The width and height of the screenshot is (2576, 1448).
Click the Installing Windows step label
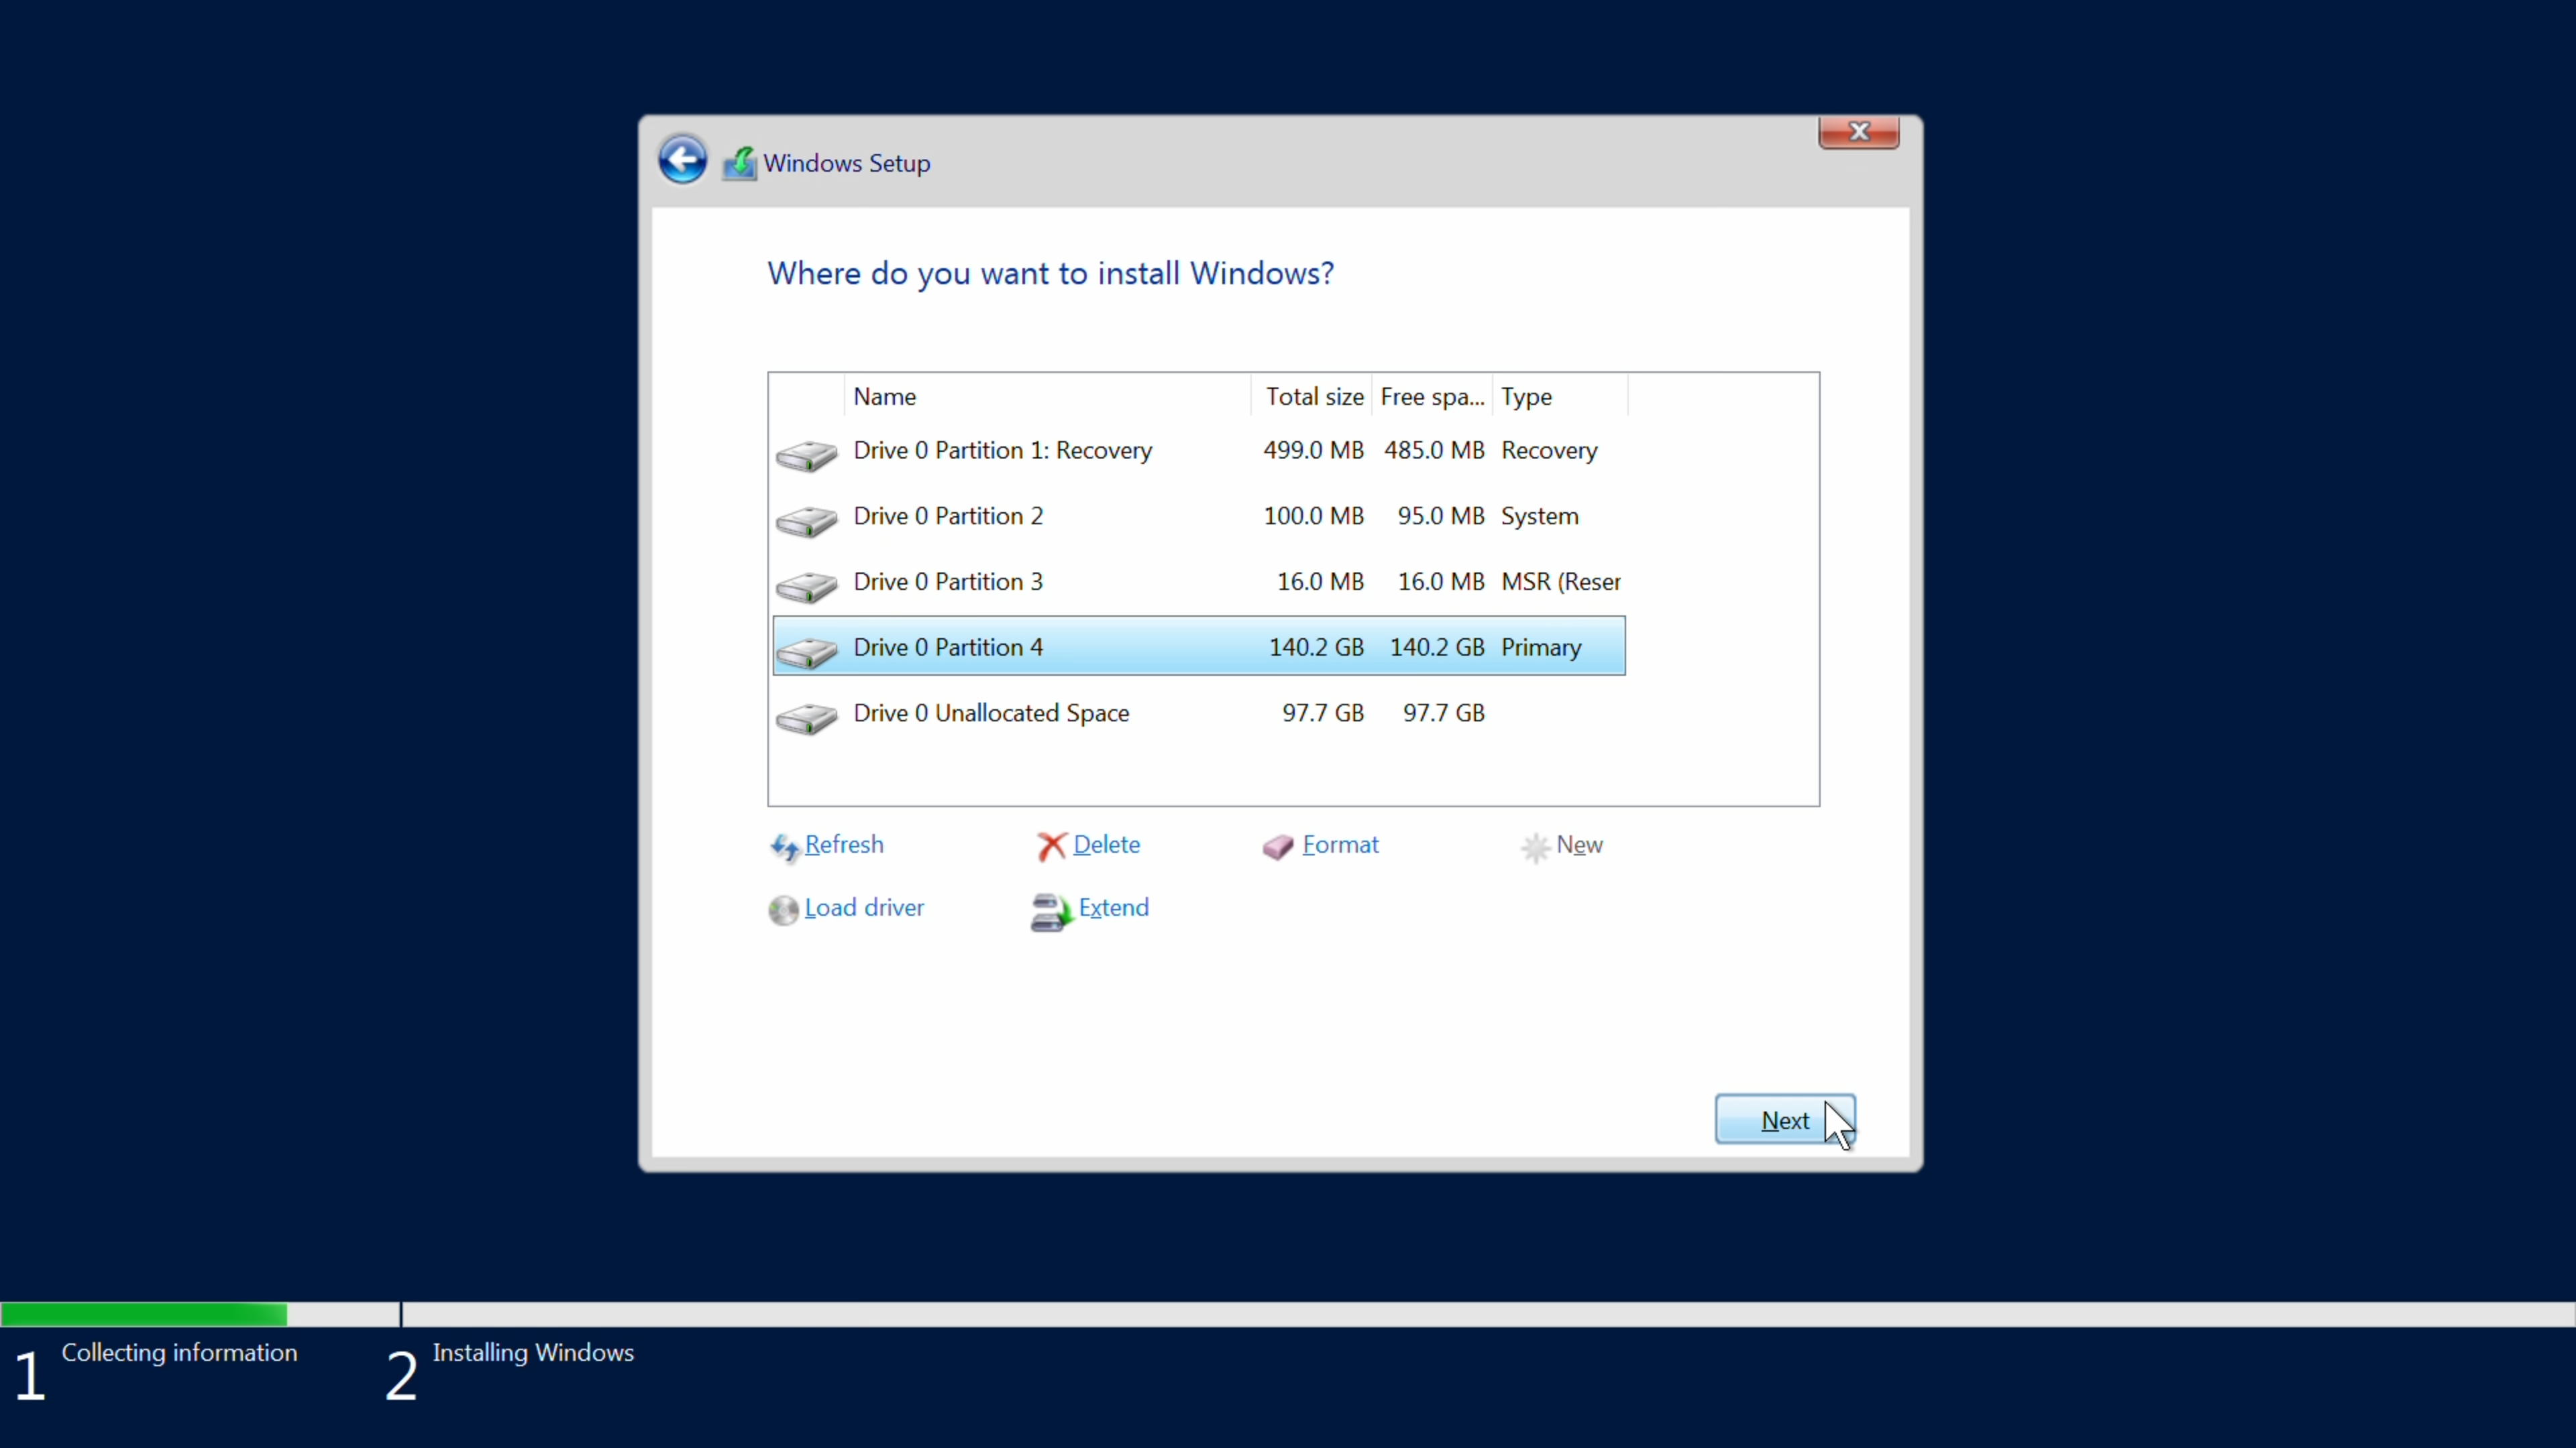coord(533,1352)
